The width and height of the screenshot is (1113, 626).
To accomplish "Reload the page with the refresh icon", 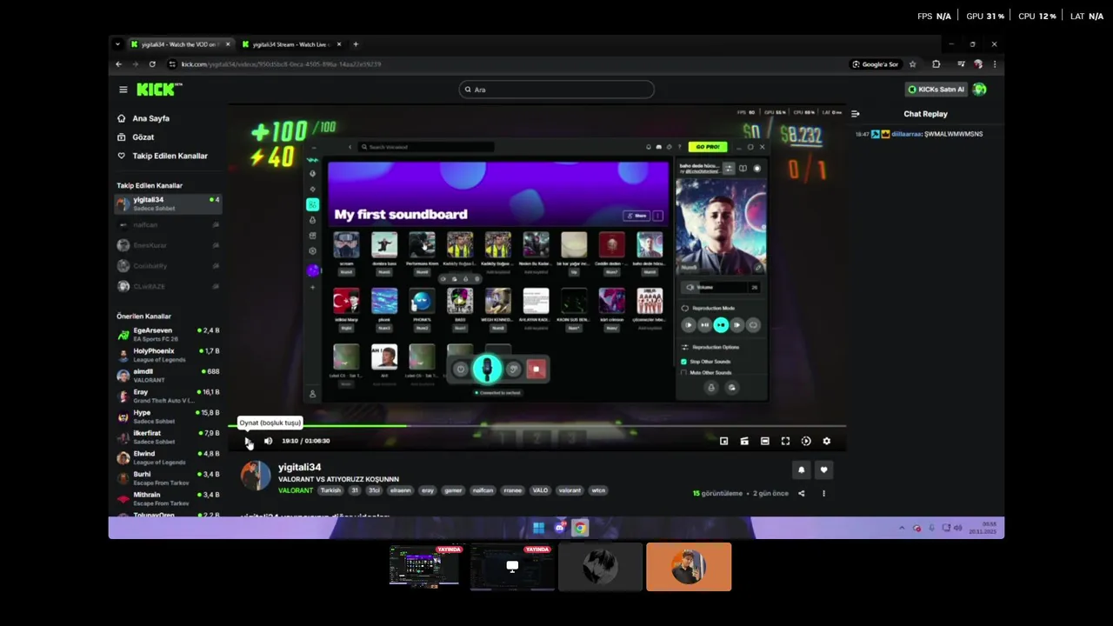I will 152,64.
